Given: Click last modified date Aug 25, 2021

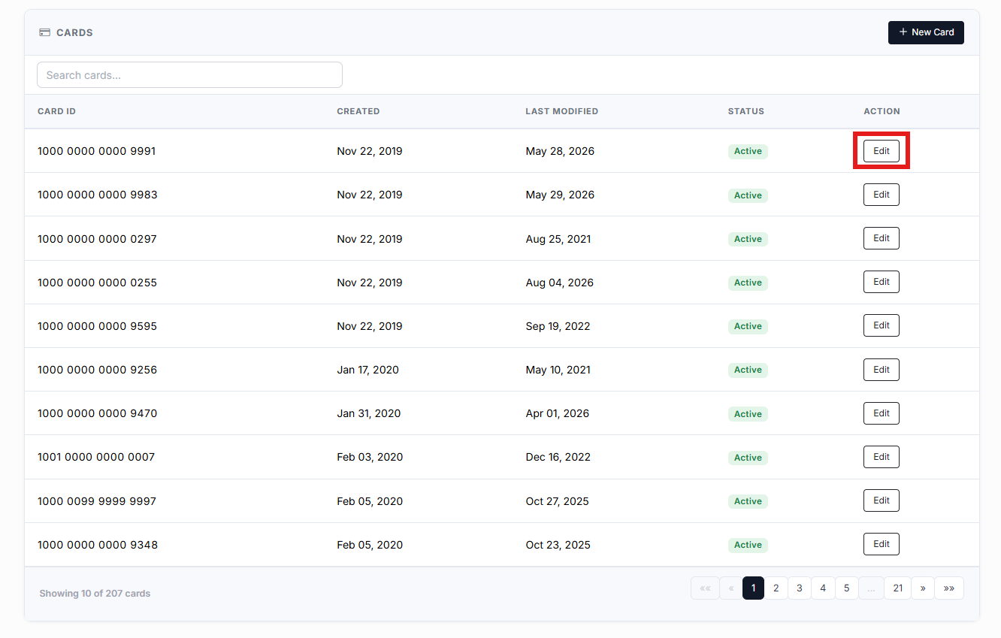Looking at the screenshot, I should [558, 239].
